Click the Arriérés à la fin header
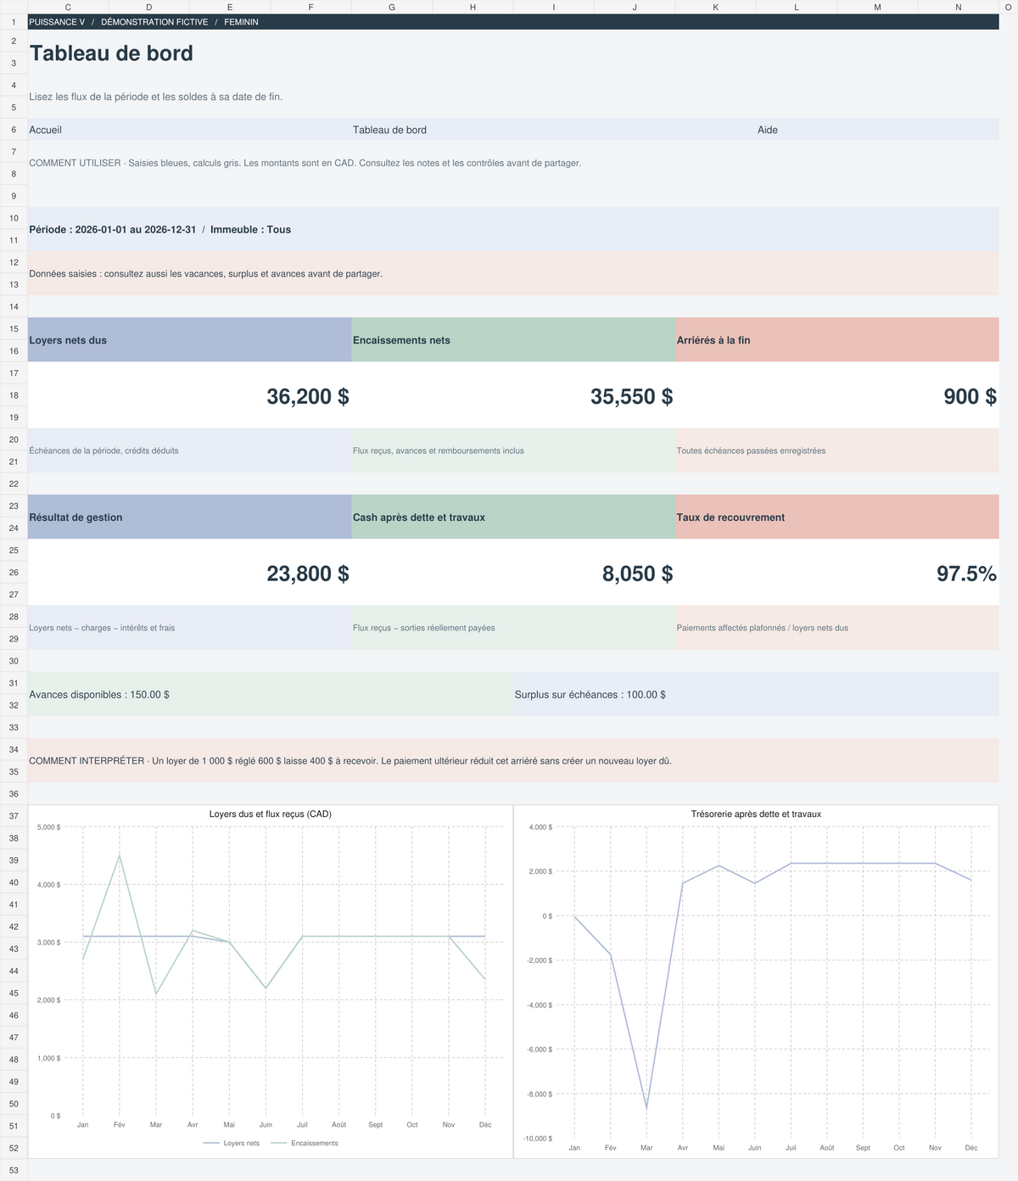Viewport: 1018px width, 1181px height. point(837,340)
